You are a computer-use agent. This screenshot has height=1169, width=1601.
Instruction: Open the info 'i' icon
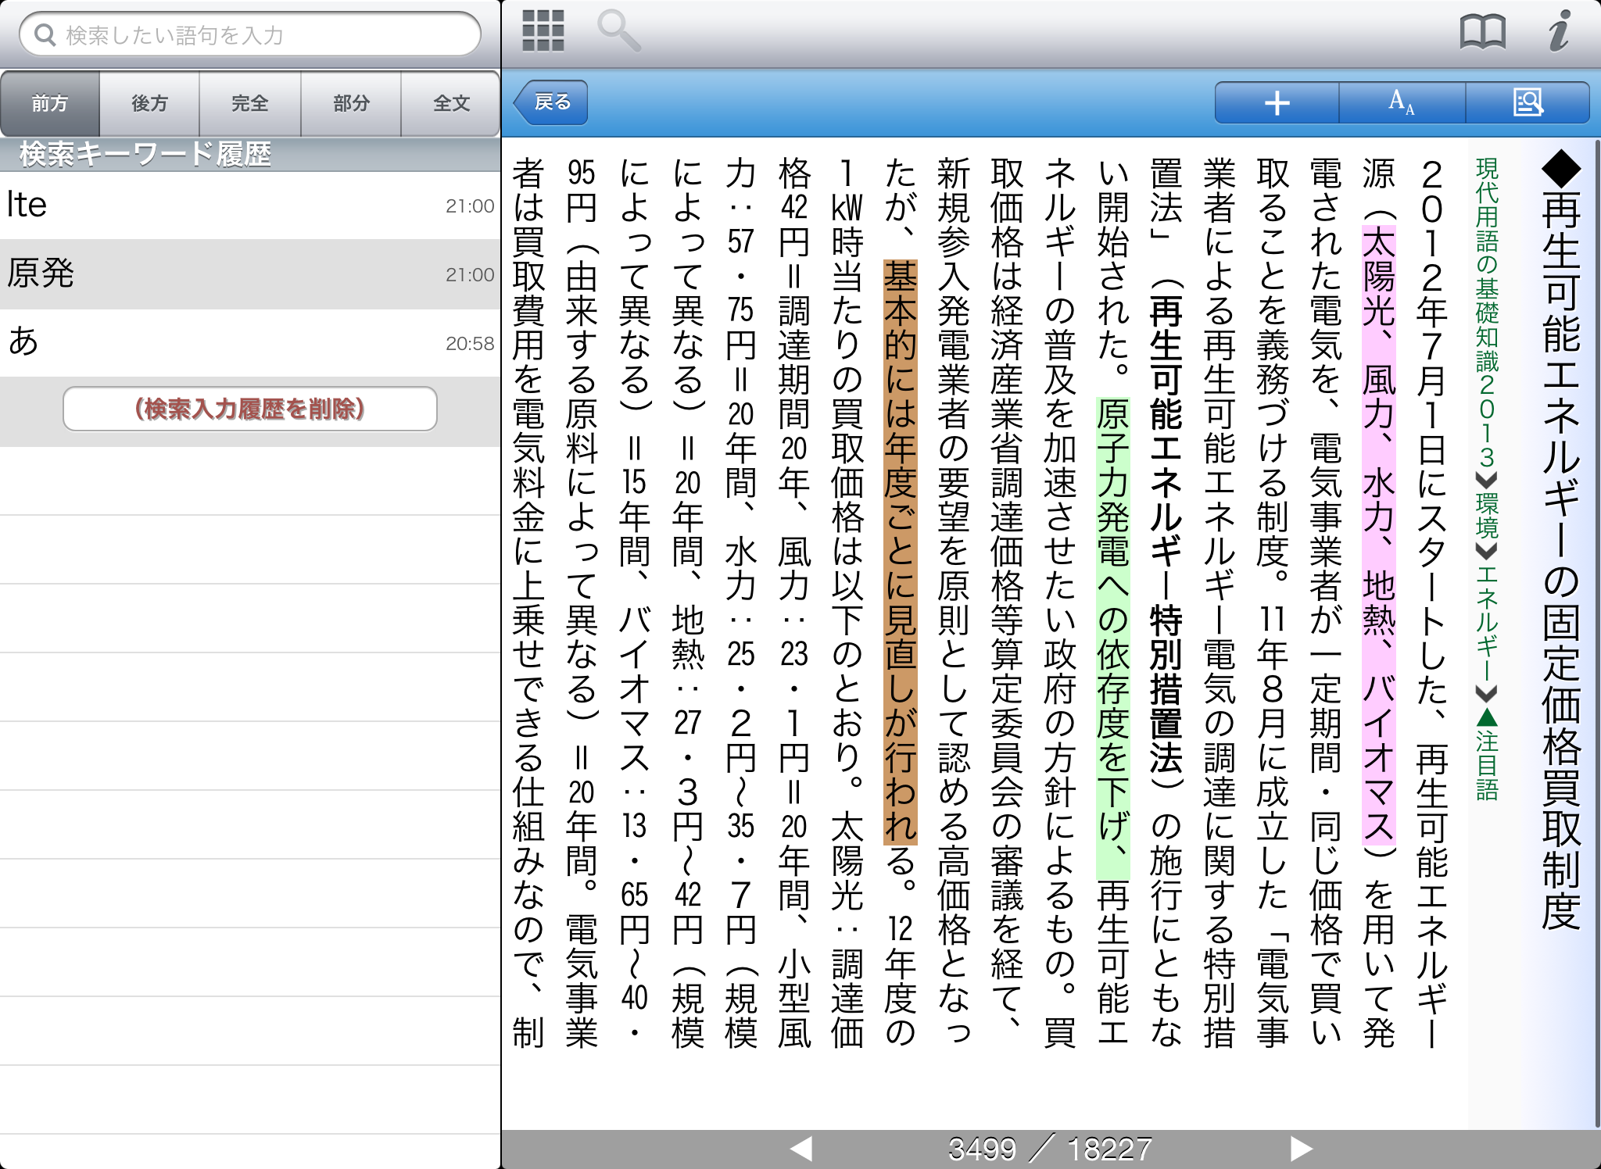1558,31
